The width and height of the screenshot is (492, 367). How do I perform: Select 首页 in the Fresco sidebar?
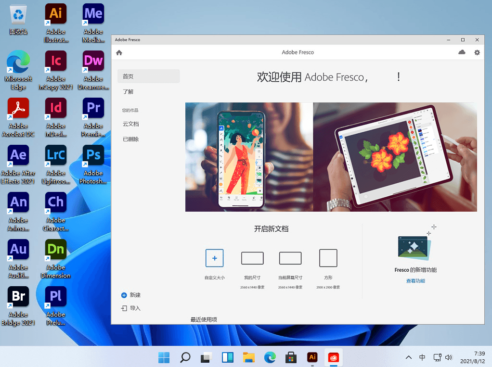(x=148, y=76)
